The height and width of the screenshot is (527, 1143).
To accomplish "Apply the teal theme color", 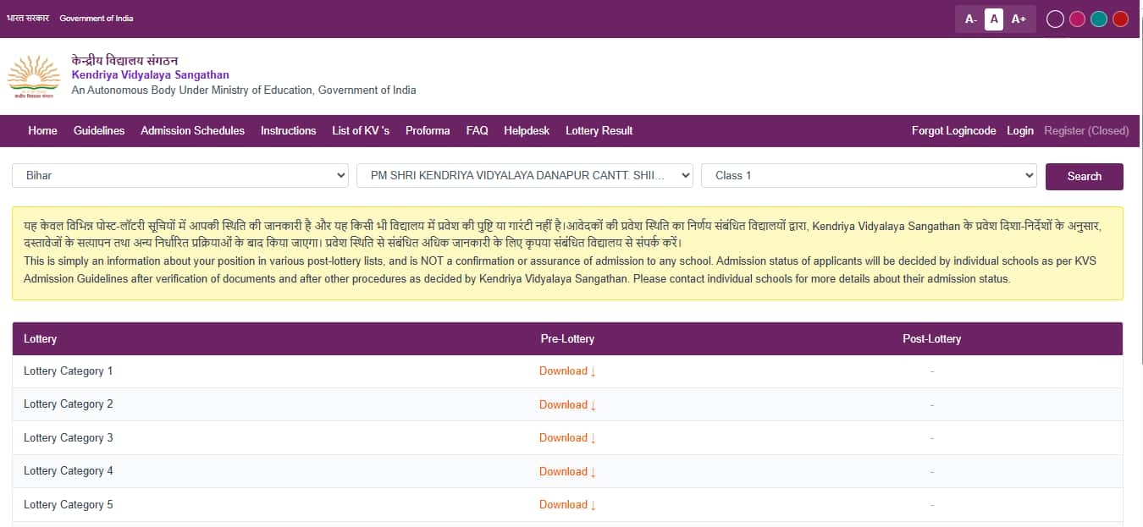I will pos(1099,19).
